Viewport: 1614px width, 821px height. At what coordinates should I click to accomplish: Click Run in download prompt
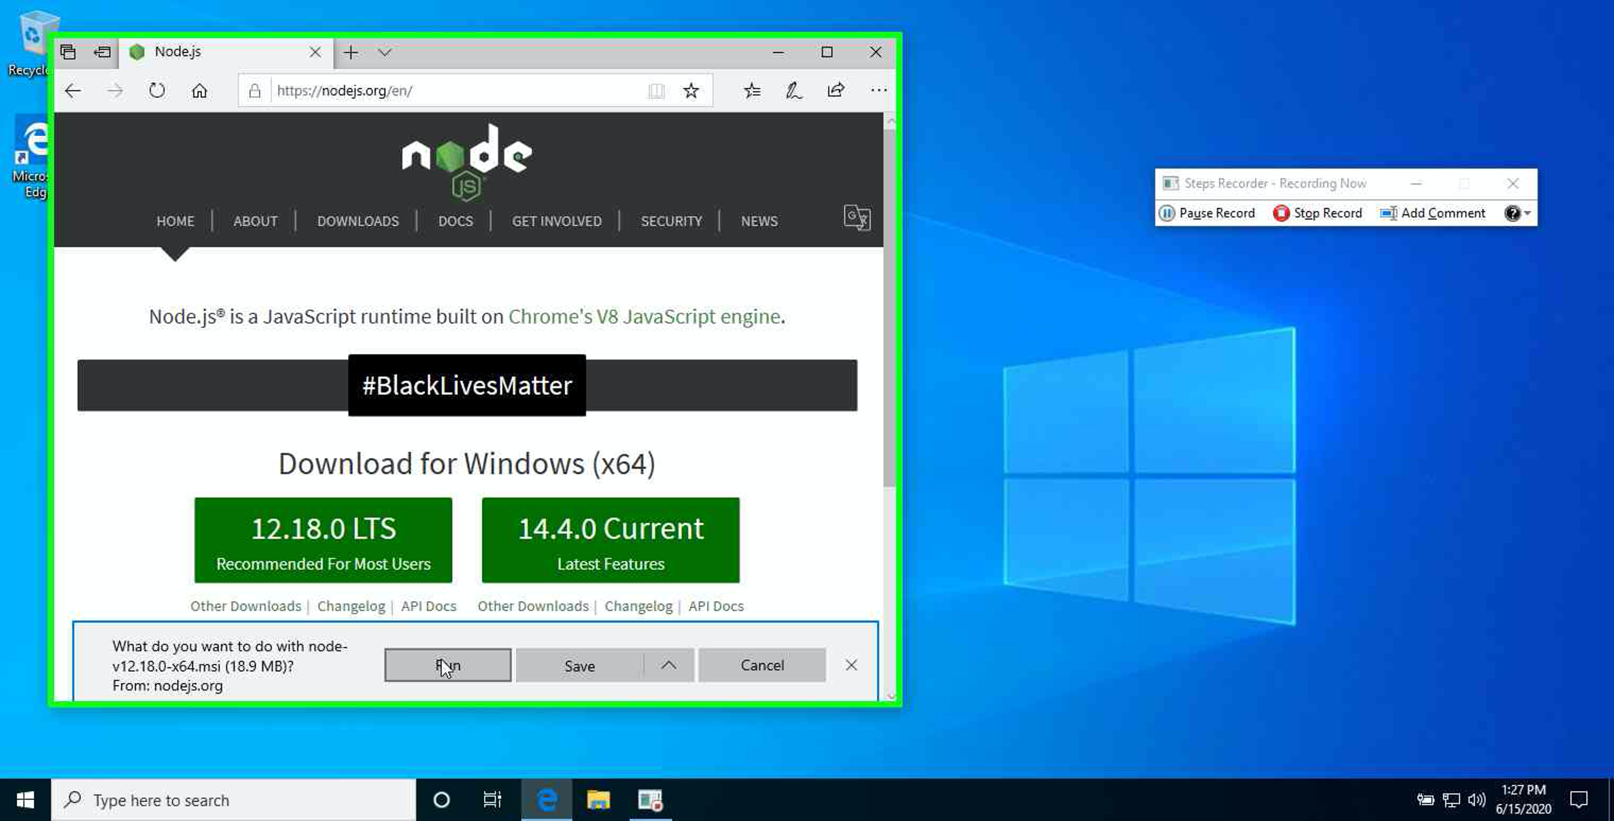coord(447,665)
